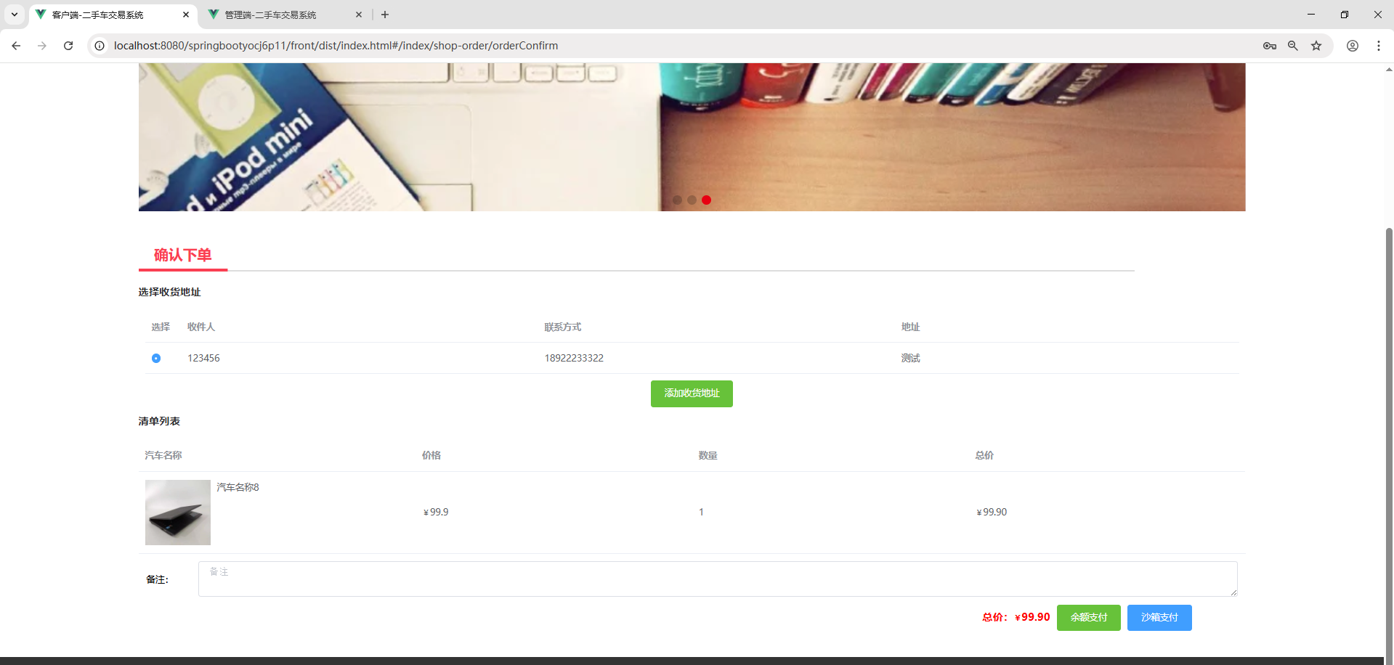
Task: Open the tab search dropdown
Action: point(15,15)
